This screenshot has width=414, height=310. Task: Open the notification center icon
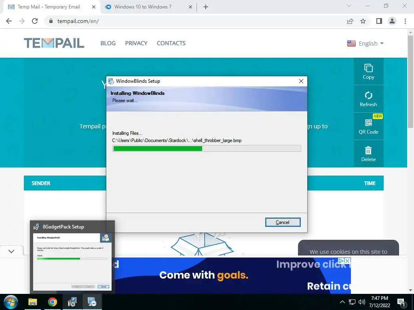coord(401,302)
